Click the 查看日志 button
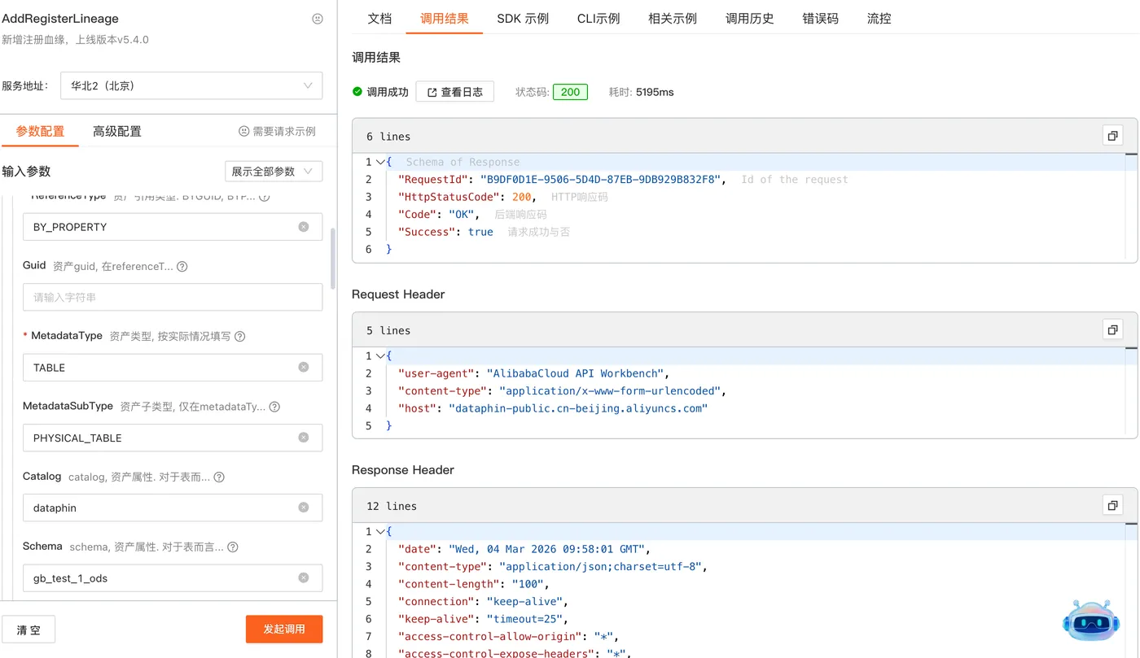 [x=454, y=92]
